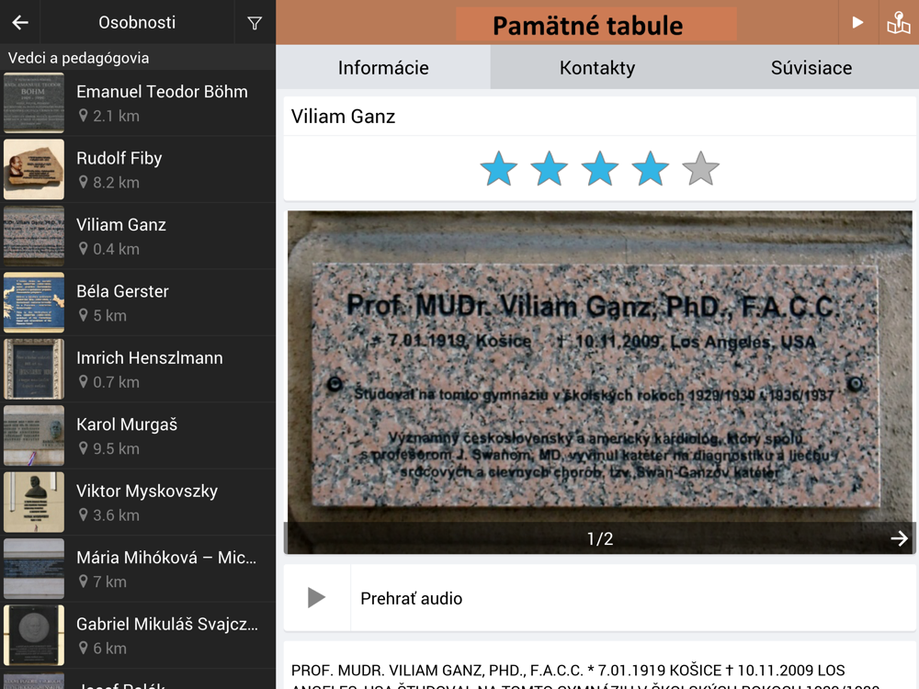Select Béla Gerster in list
The height and width of the screenshot is (689, 919).
[138, 303]
